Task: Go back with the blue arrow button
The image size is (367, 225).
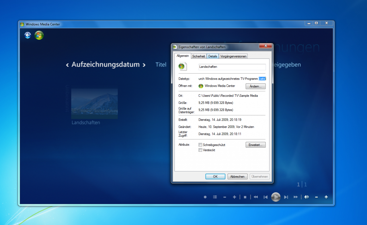Action: point(28,35)
